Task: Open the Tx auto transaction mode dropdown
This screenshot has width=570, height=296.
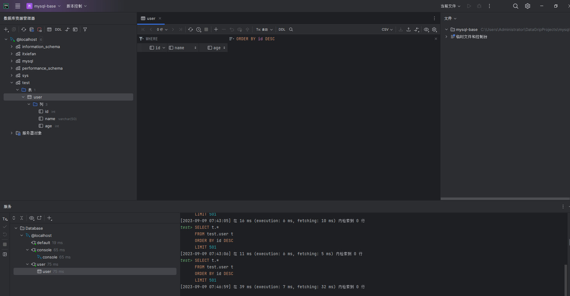Action: click(x=264, y=29)
